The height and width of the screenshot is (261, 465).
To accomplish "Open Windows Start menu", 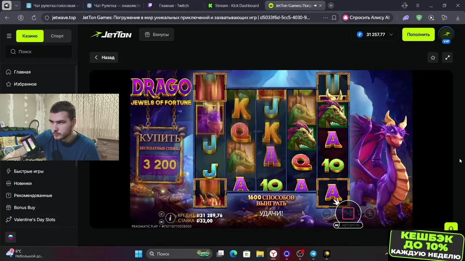I will 139,254.
